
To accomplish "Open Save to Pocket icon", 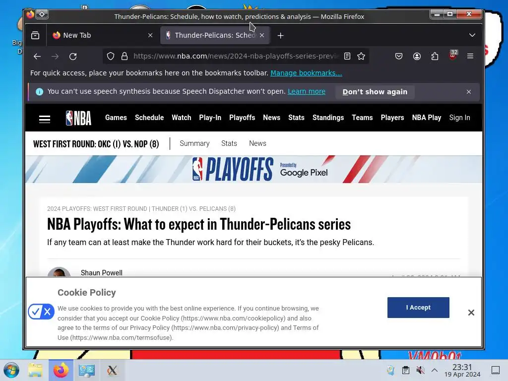I will [399, 57].
